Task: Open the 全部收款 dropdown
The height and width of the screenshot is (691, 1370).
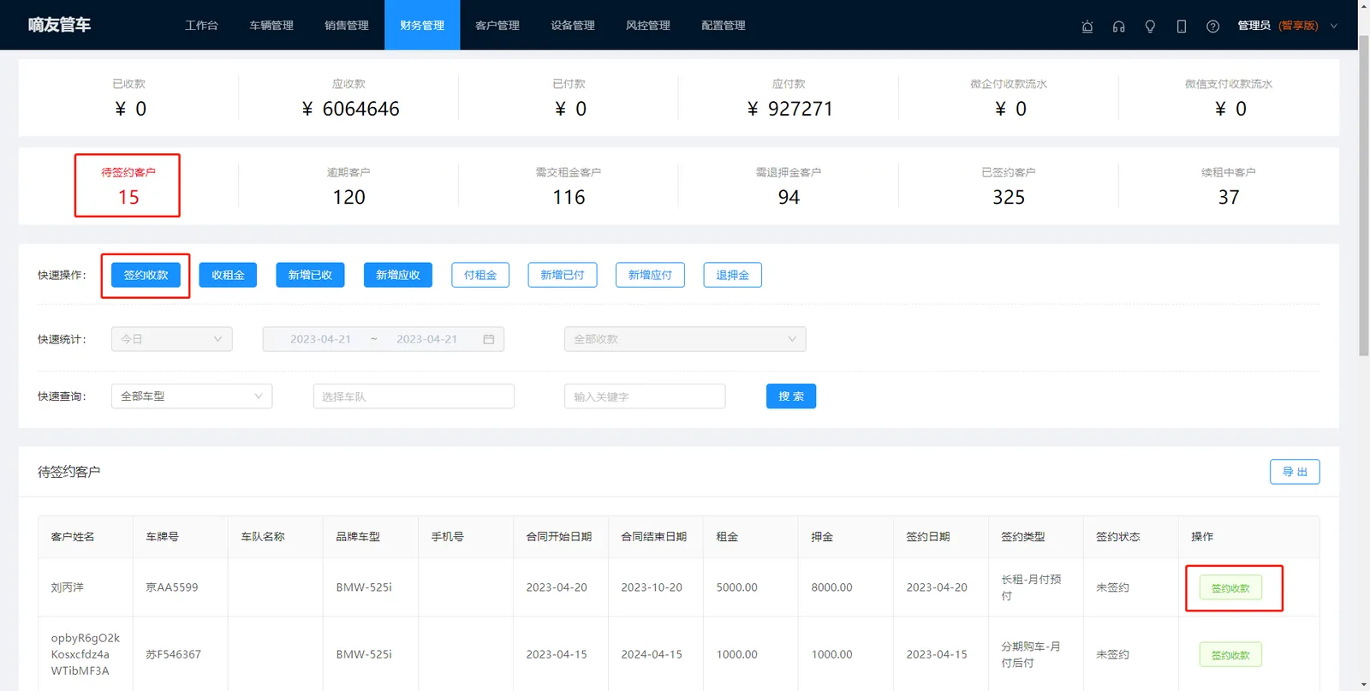Action: pyautogui.click(x=685, y=339)
